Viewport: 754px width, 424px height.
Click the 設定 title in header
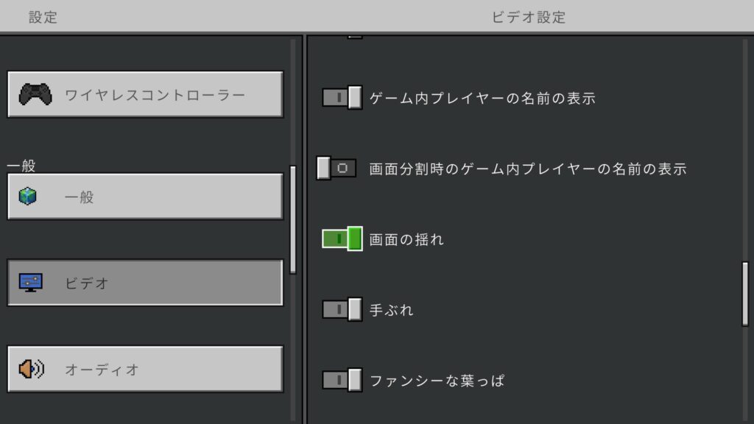43,17
